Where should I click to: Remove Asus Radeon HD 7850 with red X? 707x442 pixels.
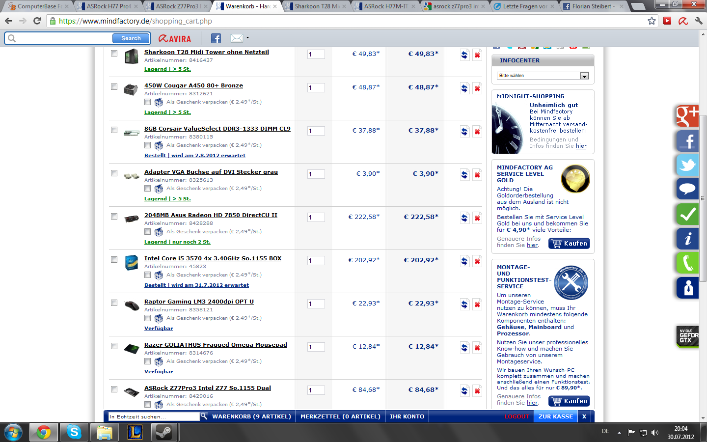477,218
